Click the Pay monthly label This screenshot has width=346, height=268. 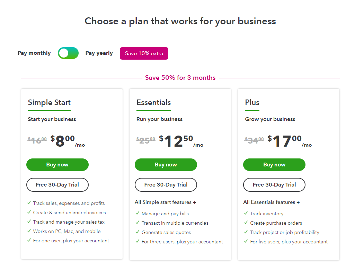[x=34, y=53]
